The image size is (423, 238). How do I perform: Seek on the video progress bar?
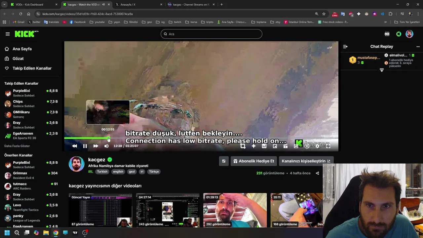click(201, 138)
